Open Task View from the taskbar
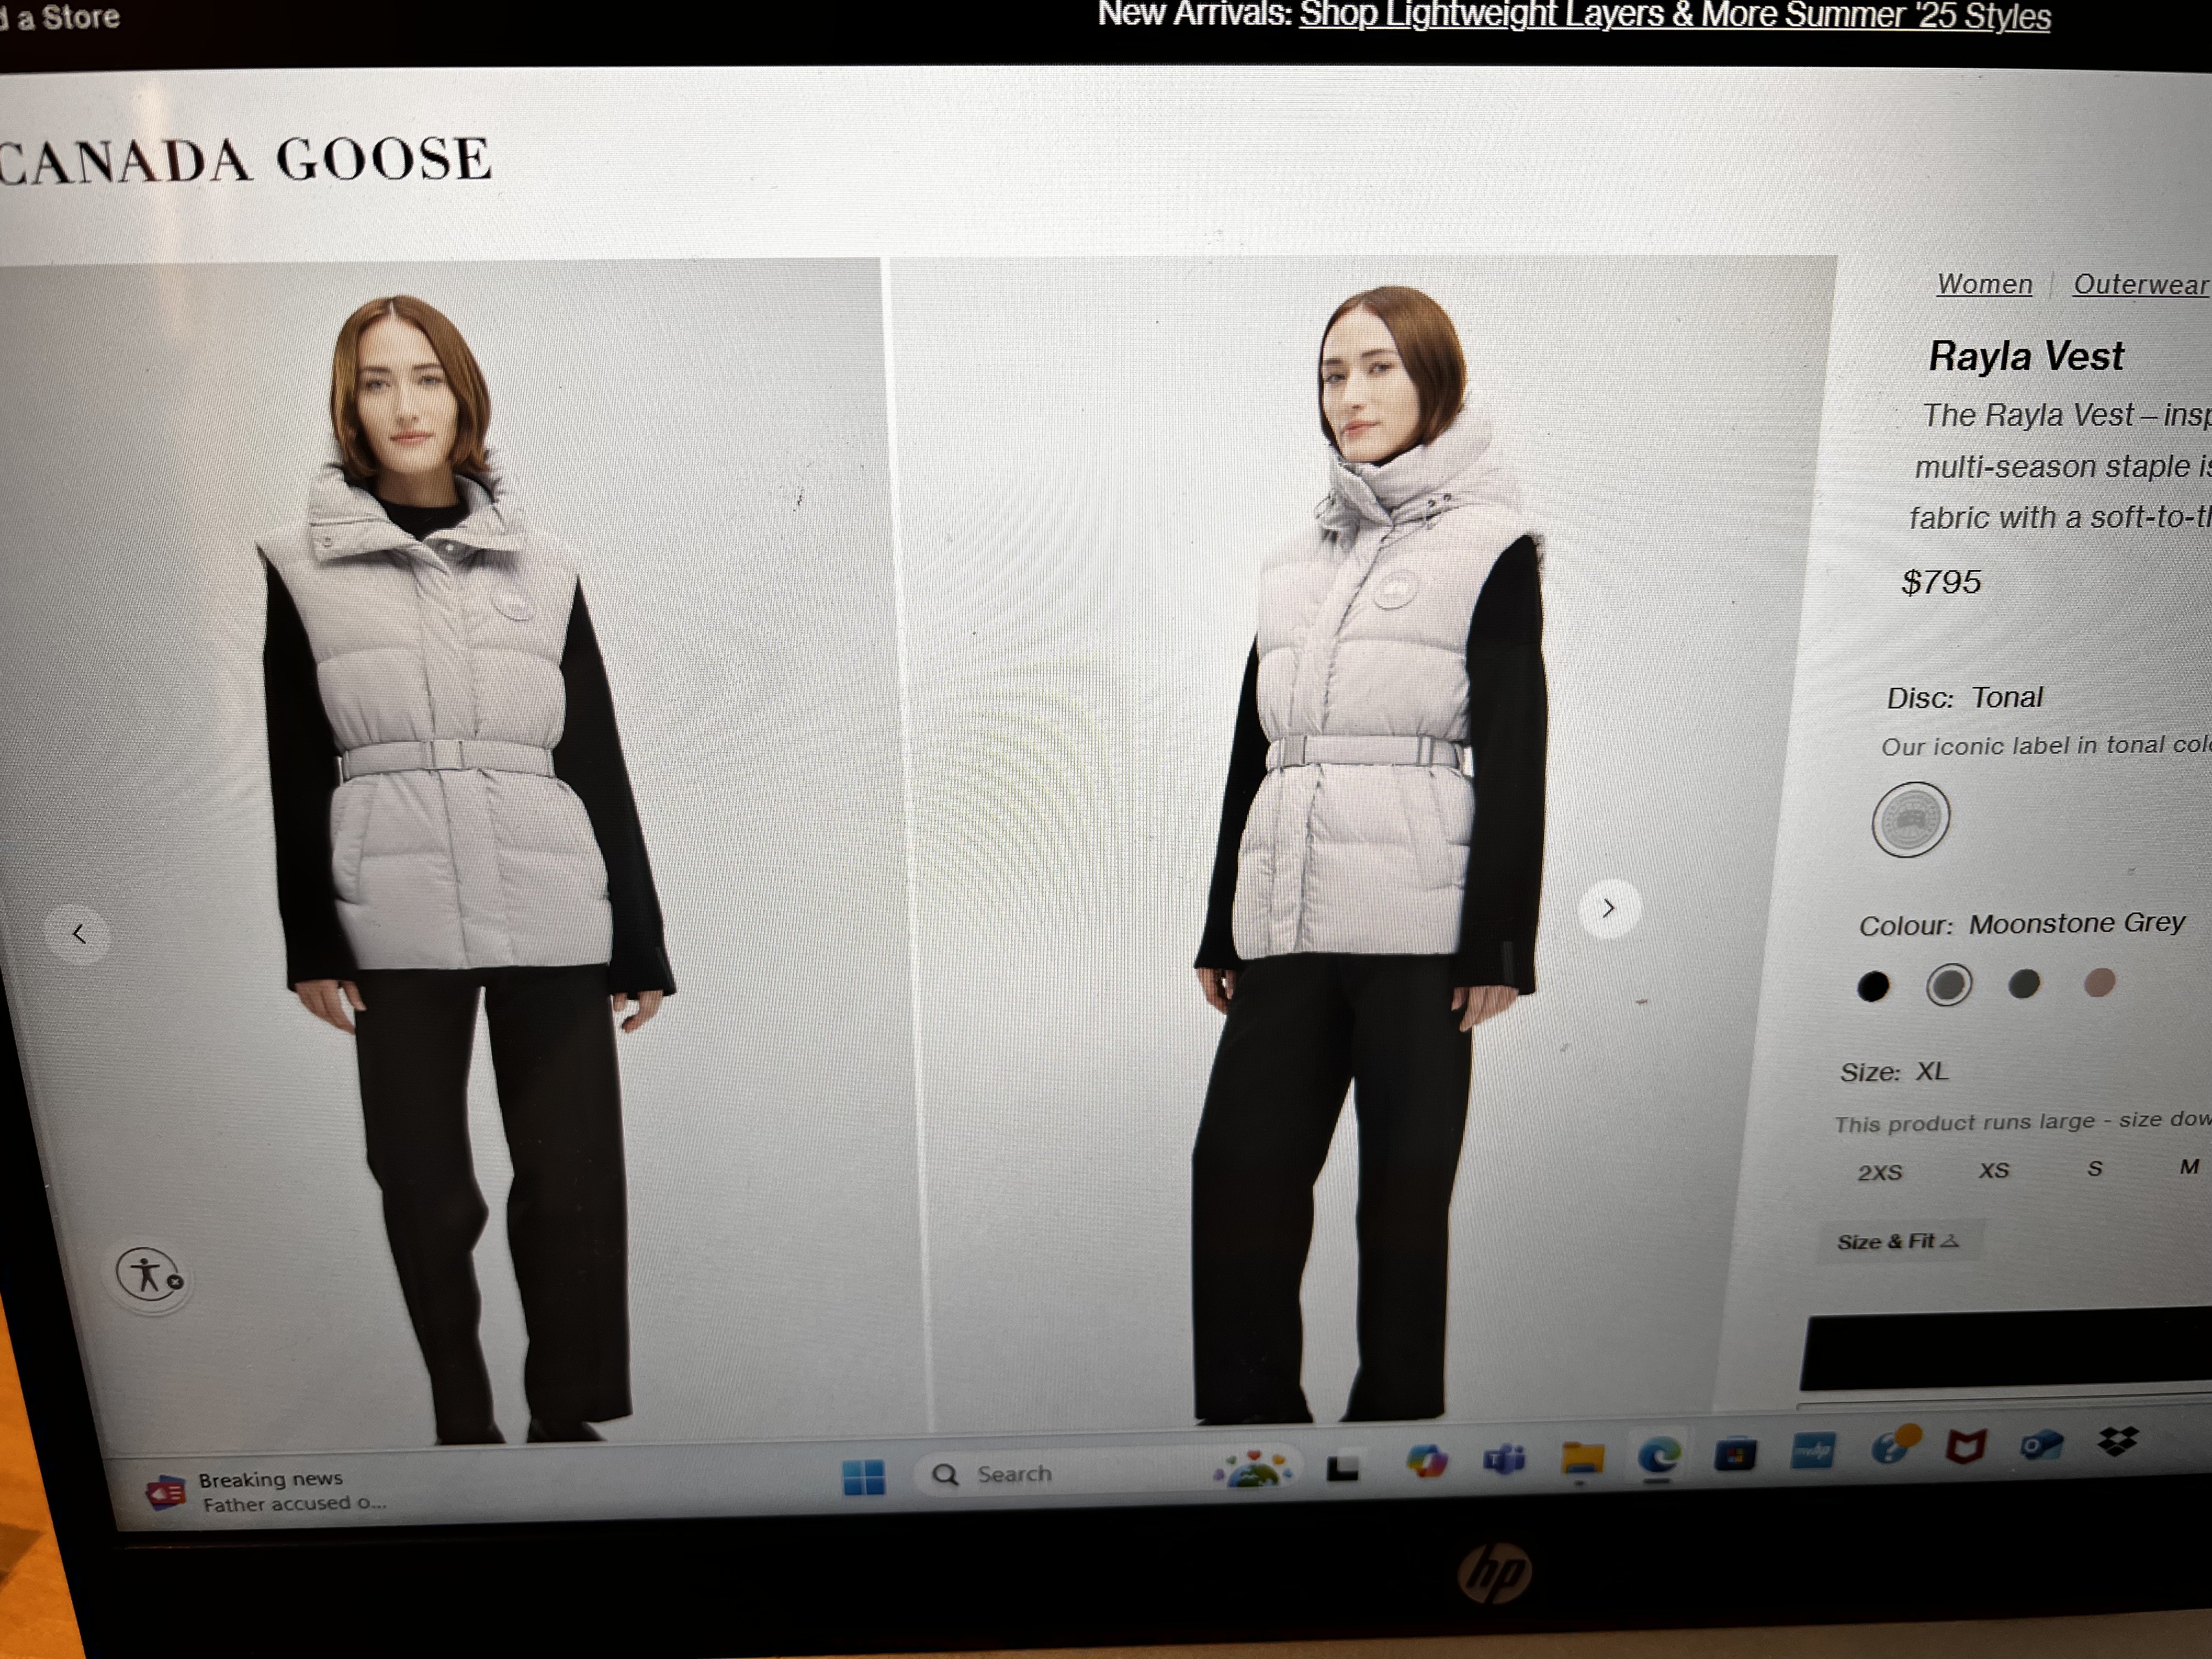2212x1659 pixels. [x=1342, y=1467]
